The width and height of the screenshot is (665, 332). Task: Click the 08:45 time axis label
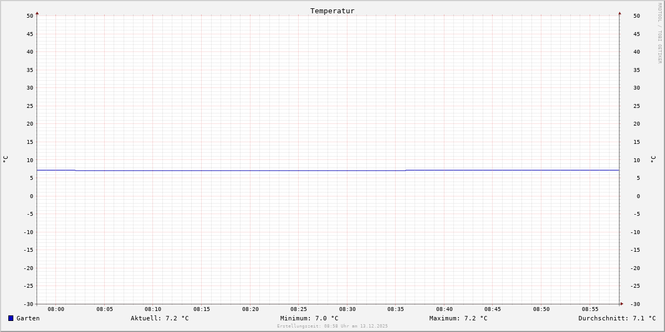tap(493, 309)
